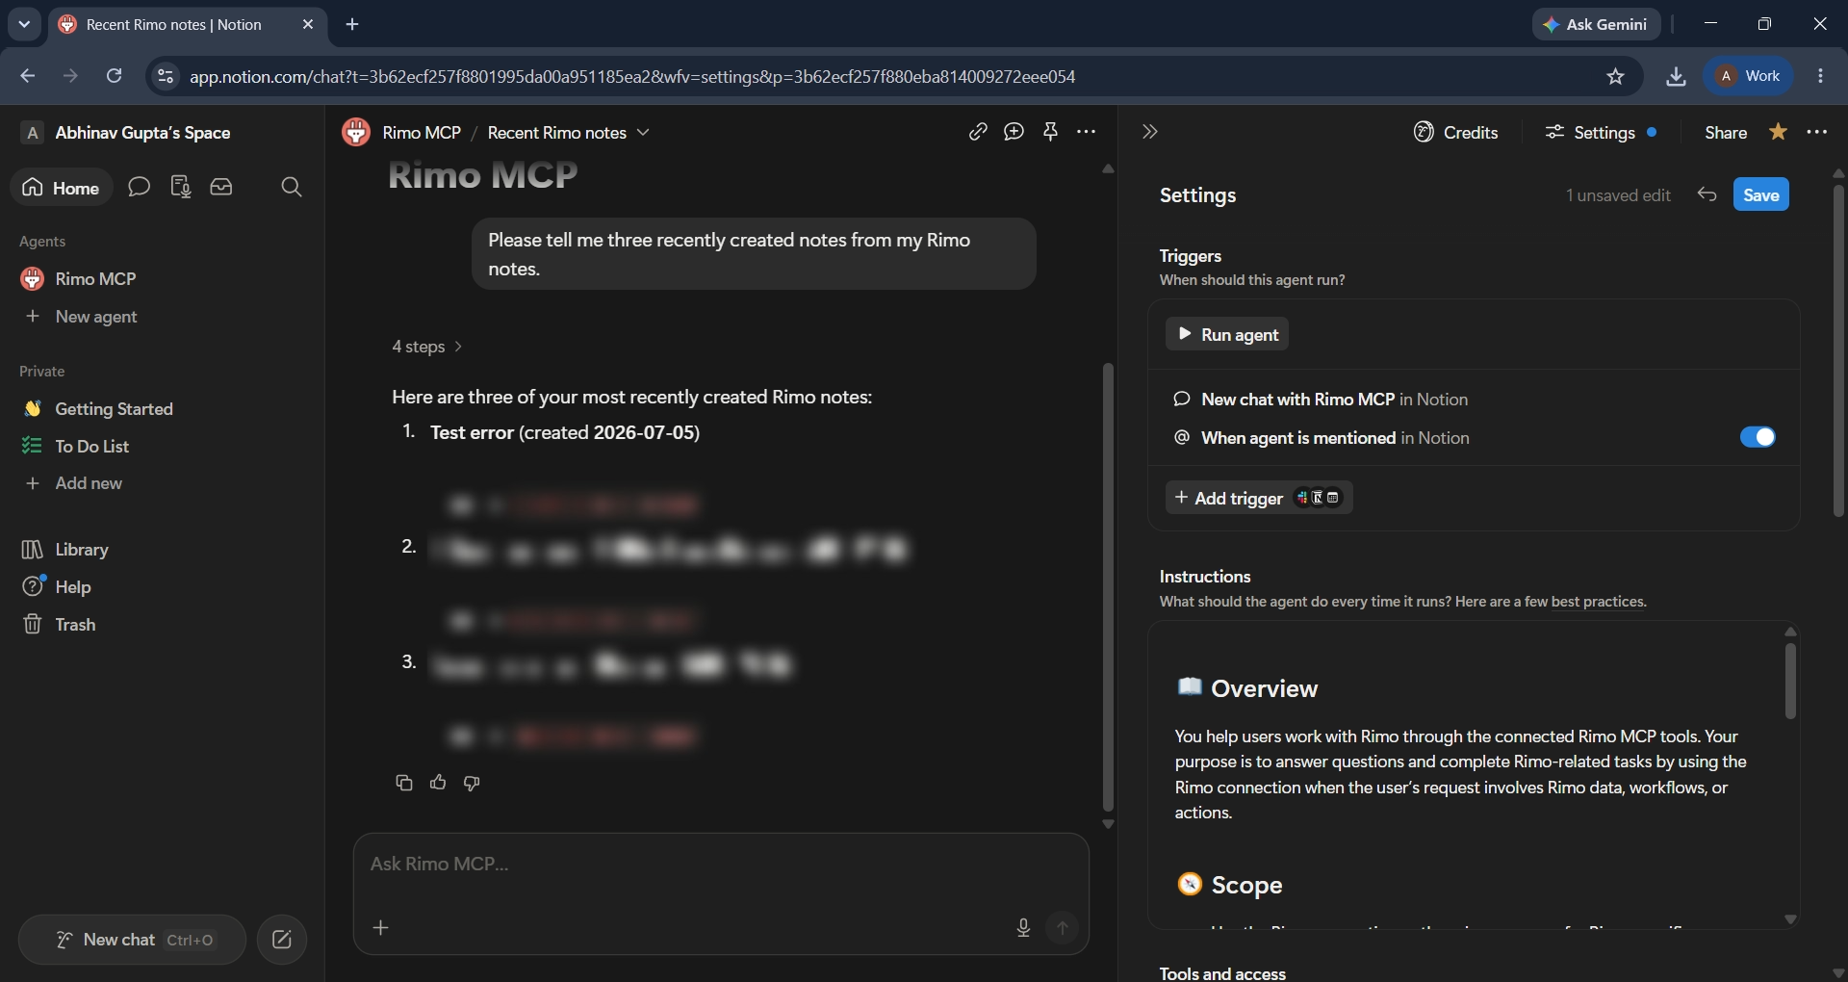Click the Share button
This screenshot has height=982, width=1848.
(x=1726, y=132)
